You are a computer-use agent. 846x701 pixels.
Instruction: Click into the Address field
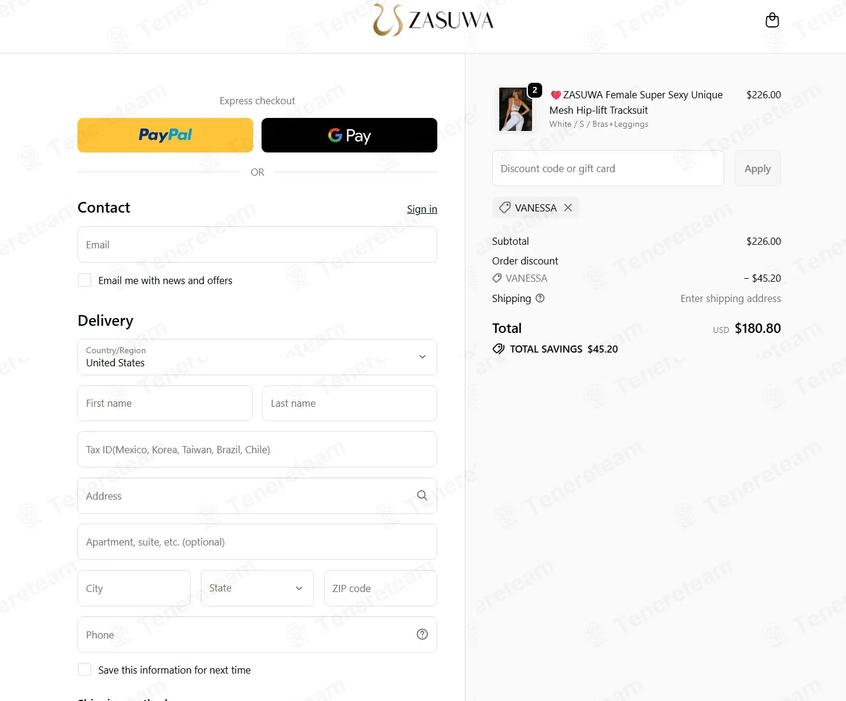(257, 496)
